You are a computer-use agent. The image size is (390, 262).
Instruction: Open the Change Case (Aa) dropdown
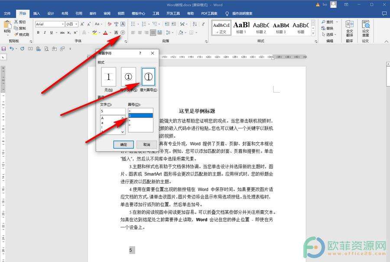pos(98,24)
